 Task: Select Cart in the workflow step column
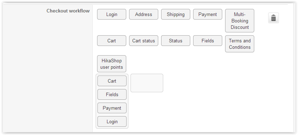point(112,81)
